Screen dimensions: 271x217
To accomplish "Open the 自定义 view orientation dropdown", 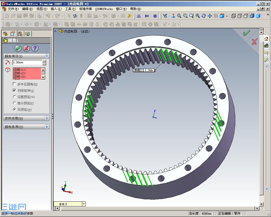I will pos(84,204).
